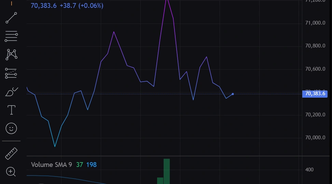Image resolution: width=332 pixels, height=184 pixels.
Task: Click the last data point dot on line
Action: coord(233,94)
